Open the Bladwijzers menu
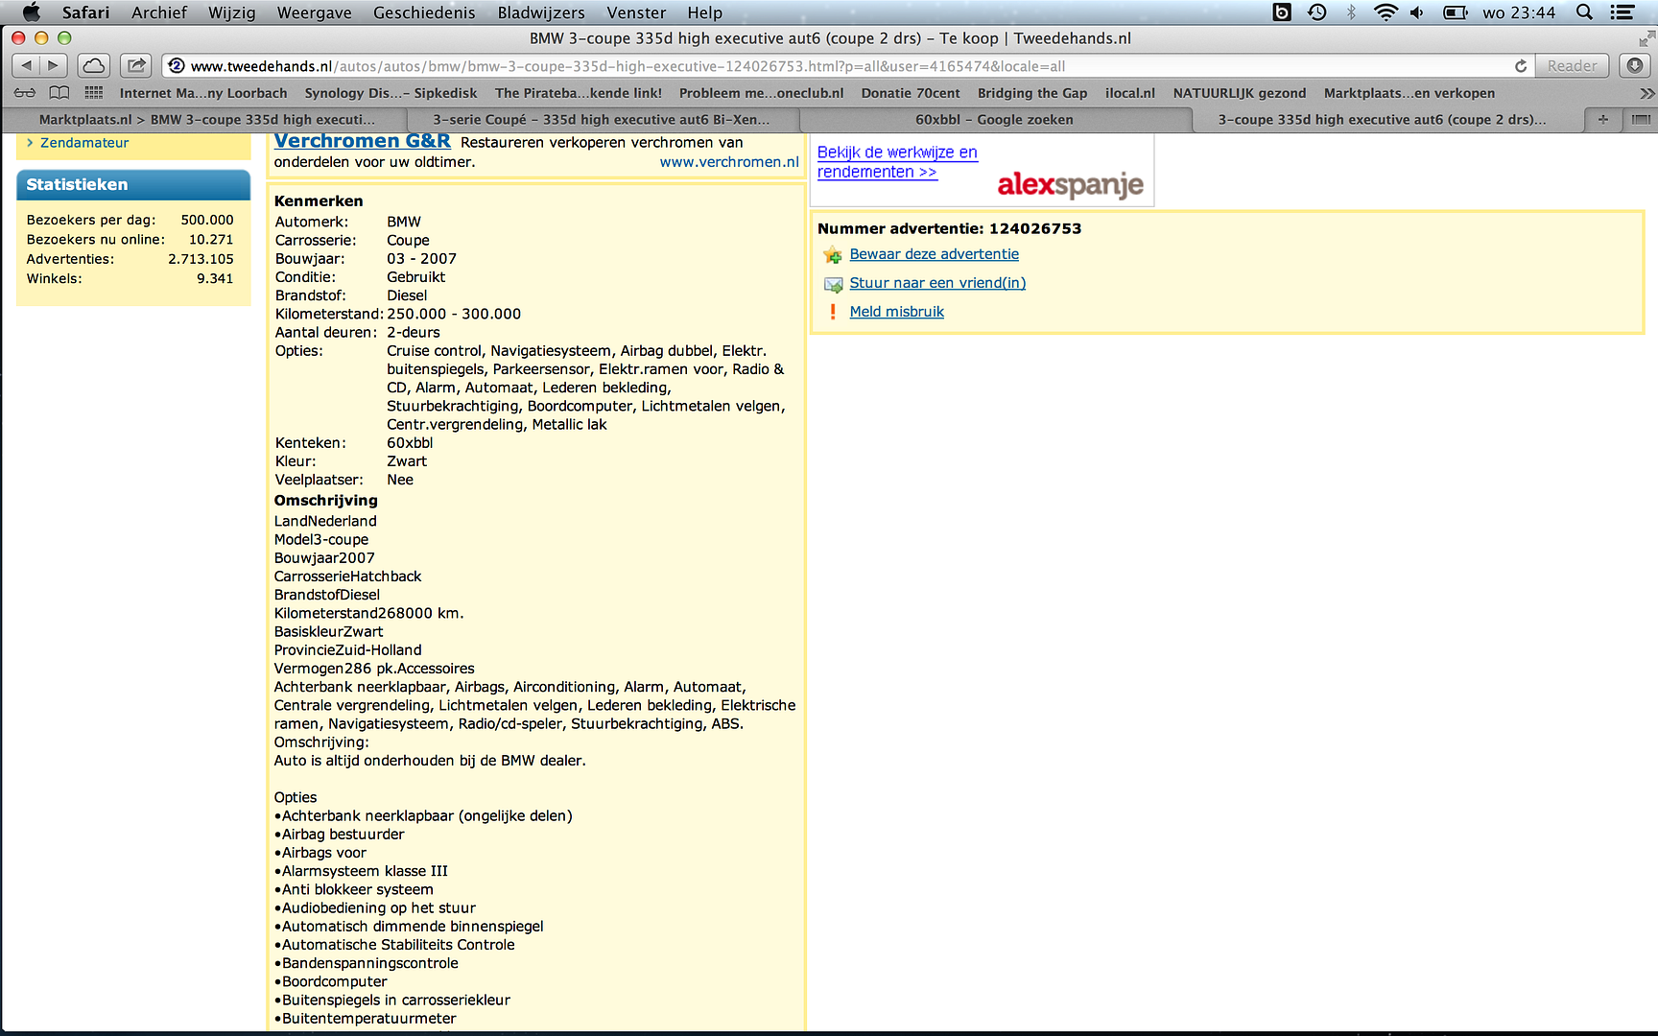Image resolution: width=1658 pixels, height=1036 pixels. 540,12
